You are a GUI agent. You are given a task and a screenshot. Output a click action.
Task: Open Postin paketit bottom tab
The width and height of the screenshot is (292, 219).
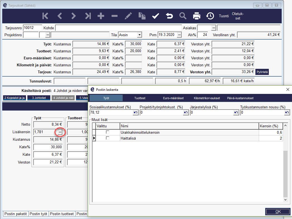pos(15,214)
